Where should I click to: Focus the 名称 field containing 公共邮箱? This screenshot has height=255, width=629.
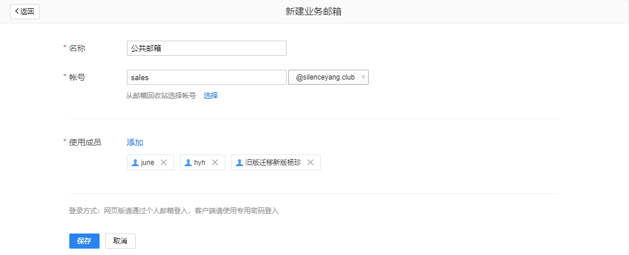click(x=206, y=48)
